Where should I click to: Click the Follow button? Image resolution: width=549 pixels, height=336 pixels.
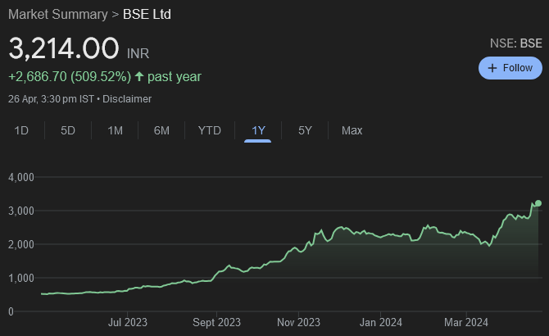coord(510,68)
